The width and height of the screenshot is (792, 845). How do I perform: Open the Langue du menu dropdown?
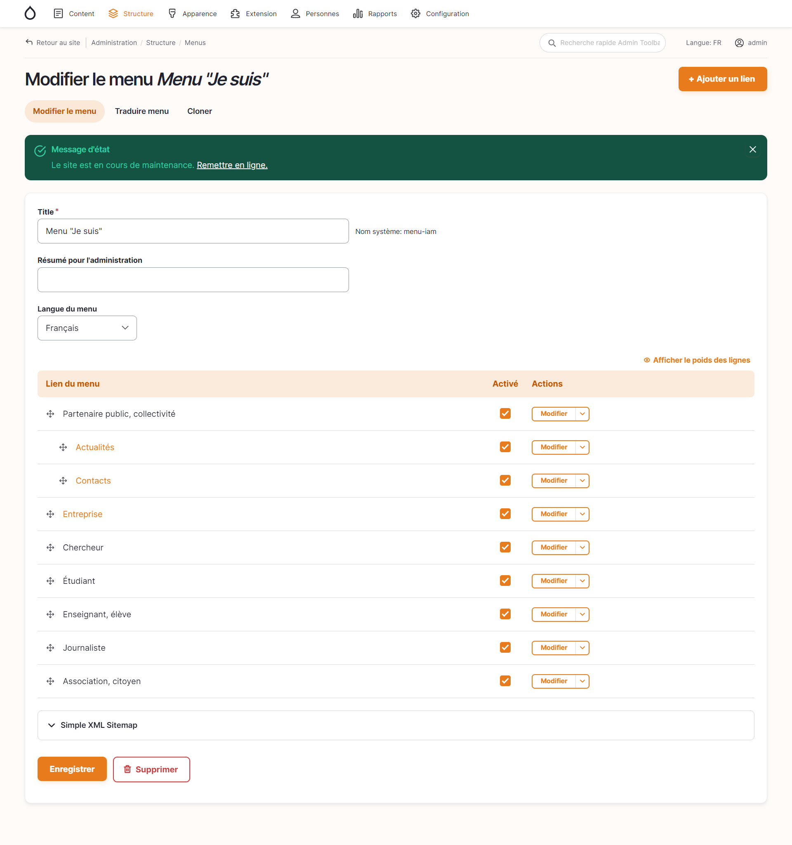(x=87, y=328)
